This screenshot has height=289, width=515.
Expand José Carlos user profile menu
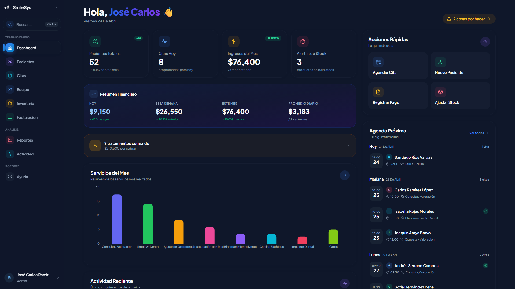click(x=57, y=278)
